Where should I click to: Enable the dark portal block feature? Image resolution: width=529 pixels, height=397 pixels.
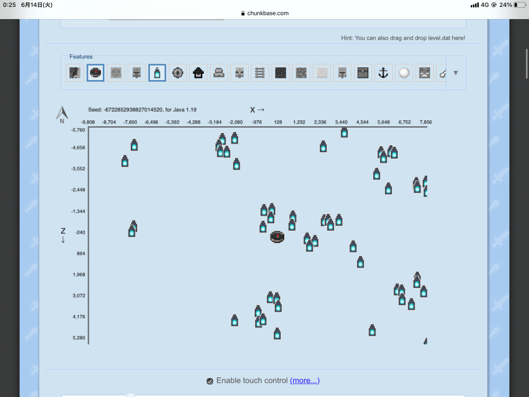(x=281, y=73)
